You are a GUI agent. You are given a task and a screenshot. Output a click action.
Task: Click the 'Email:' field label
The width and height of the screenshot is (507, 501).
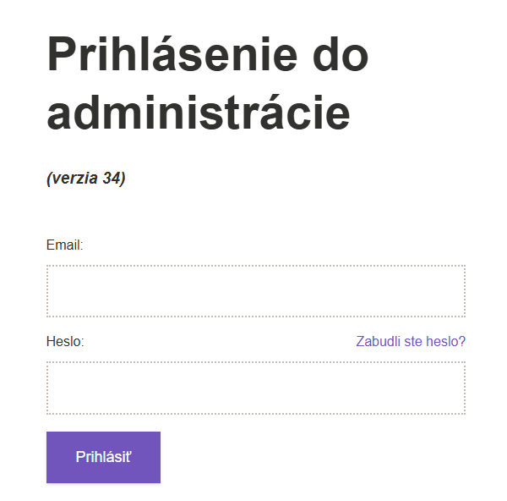tap(64, 245)
